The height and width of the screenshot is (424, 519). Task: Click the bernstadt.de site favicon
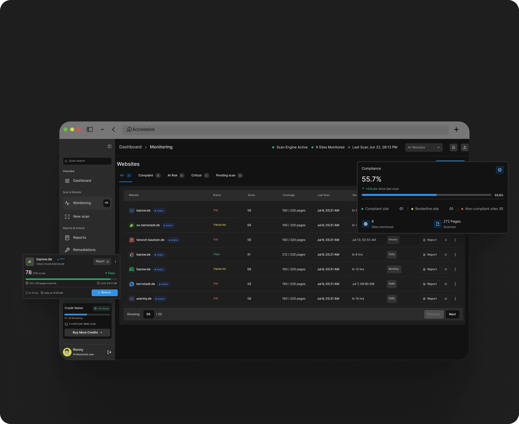(132, 284)
